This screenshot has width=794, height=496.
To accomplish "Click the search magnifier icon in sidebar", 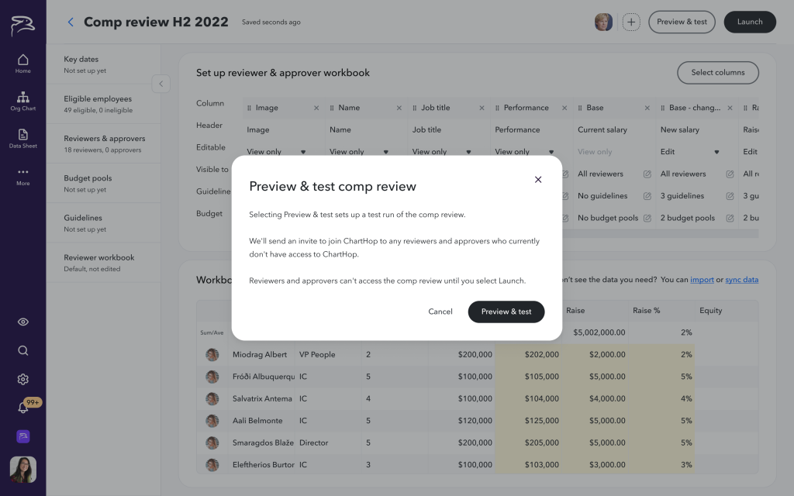I will [22, 350].
